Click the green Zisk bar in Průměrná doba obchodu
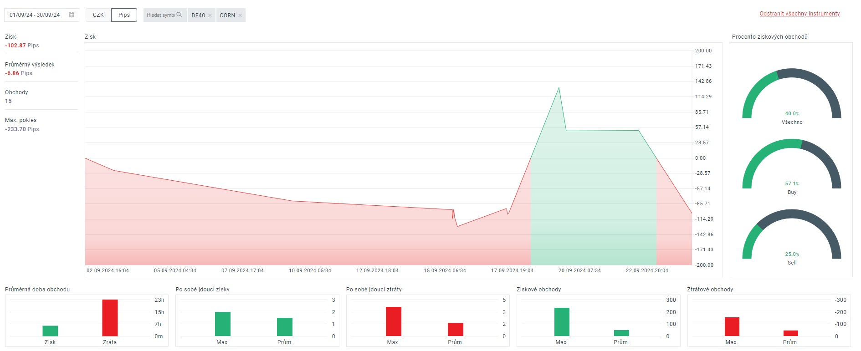The image size is (861, 351). point(50,331)
